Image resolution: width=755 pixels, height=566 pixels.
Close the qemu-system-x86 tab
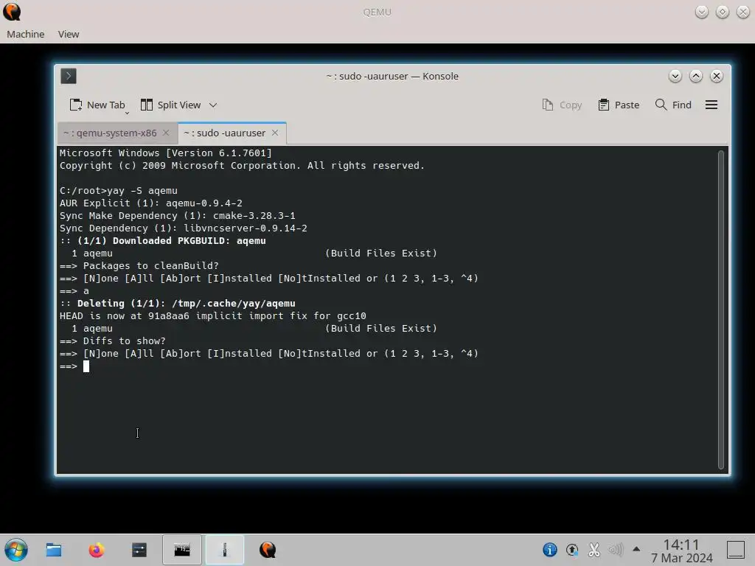pos(166,133)
